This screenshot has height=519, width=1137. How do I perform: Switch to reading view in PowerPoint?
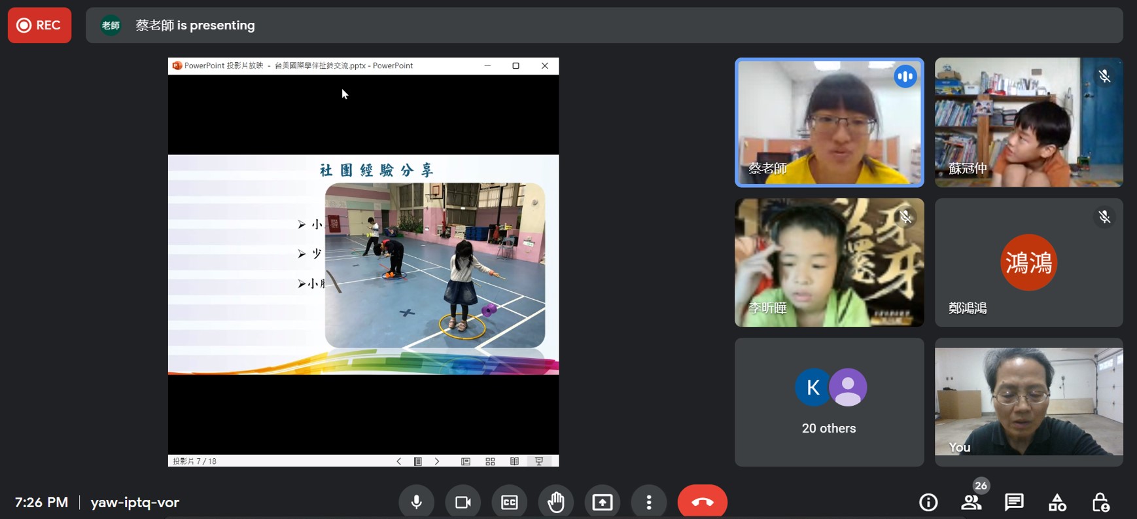(514, 461)
